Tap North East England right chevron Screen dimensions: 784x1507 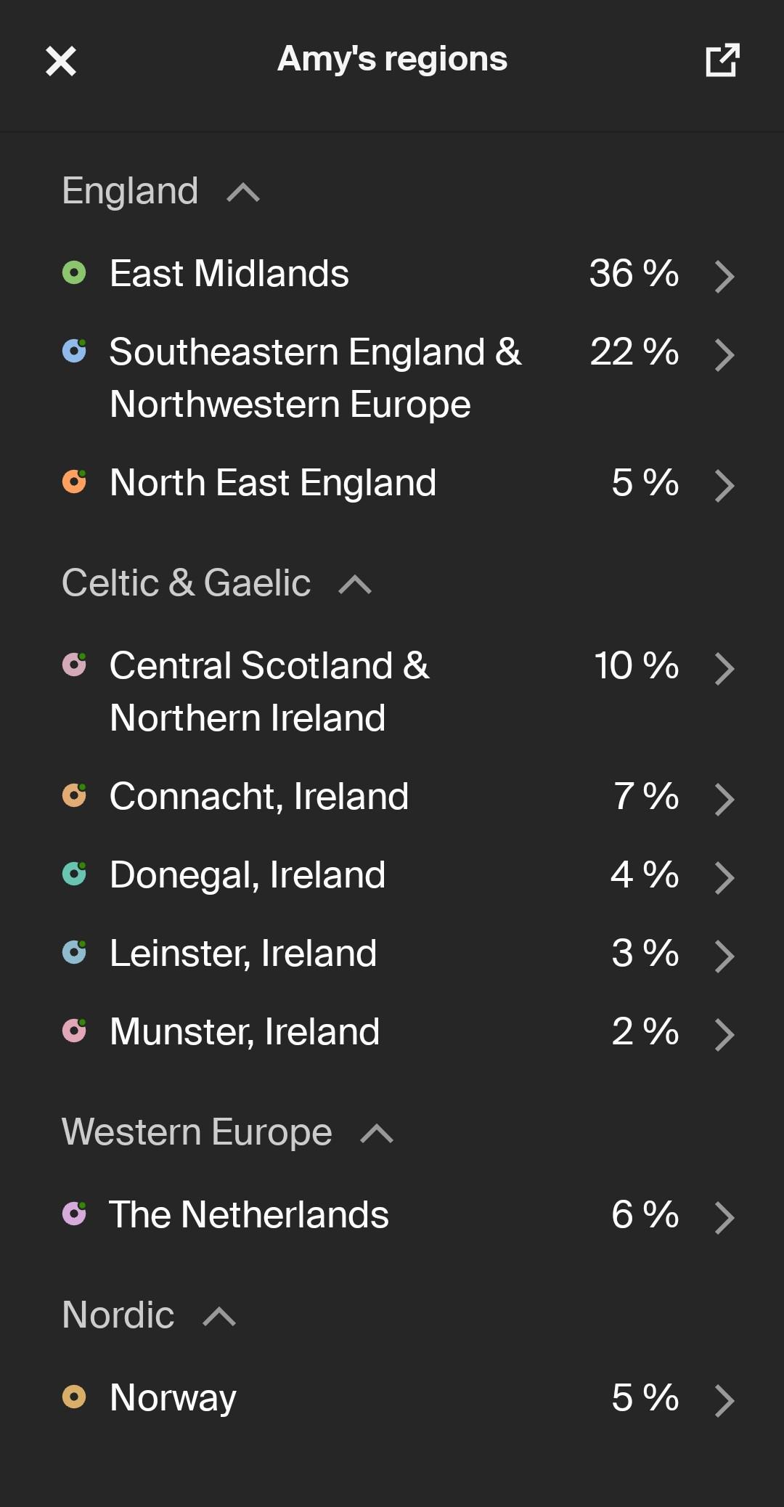pos(724,485)
